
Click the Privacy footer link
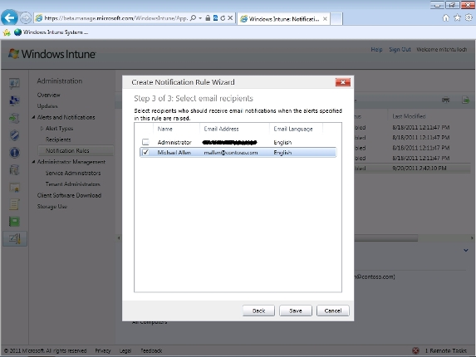click(x=103, y=350)
